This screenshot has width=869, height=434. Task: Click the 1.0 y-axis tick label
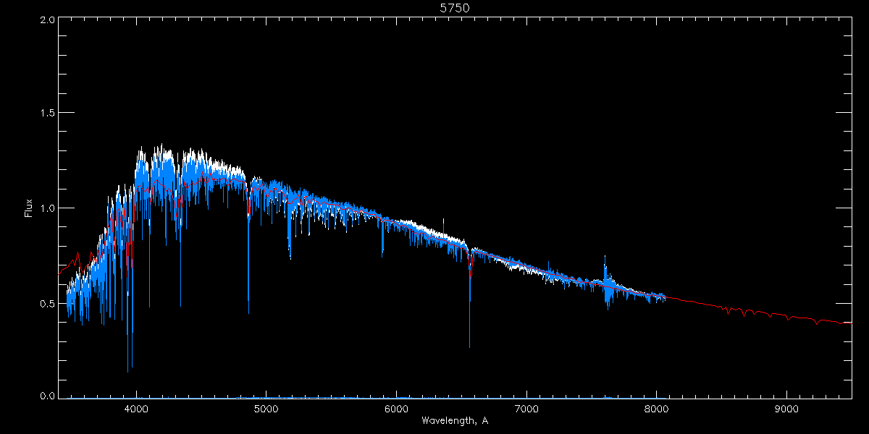47,208
